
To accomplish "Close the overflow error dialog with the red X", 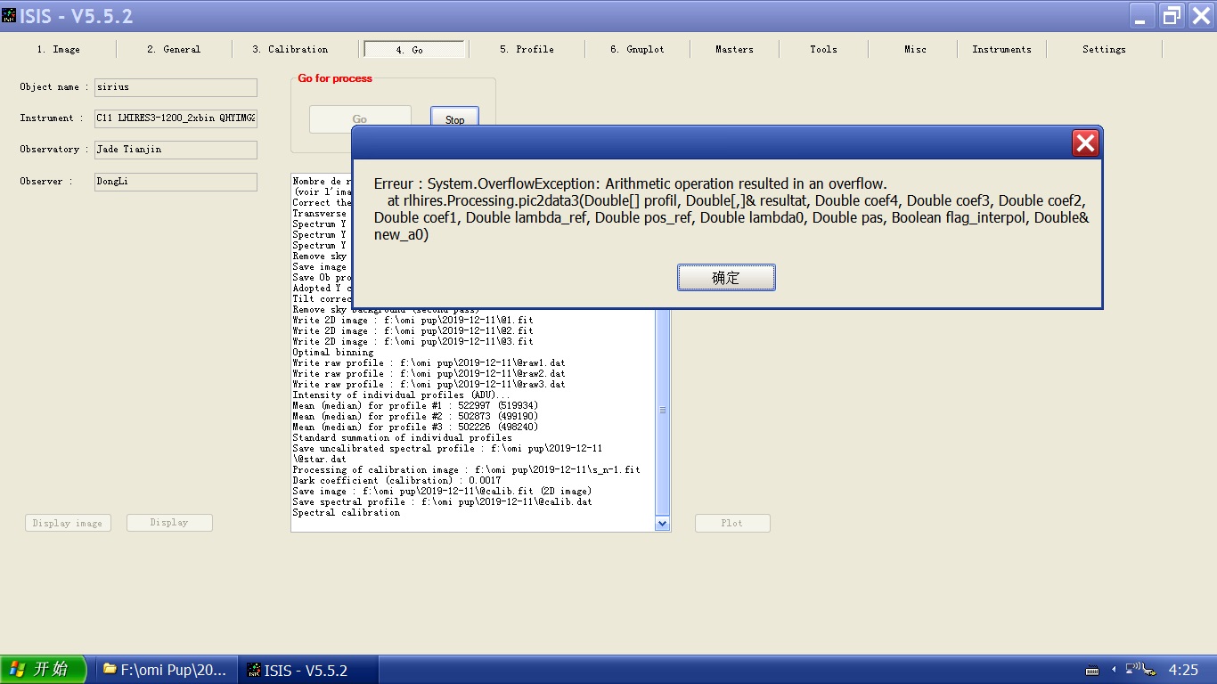I will point(1085,143).
